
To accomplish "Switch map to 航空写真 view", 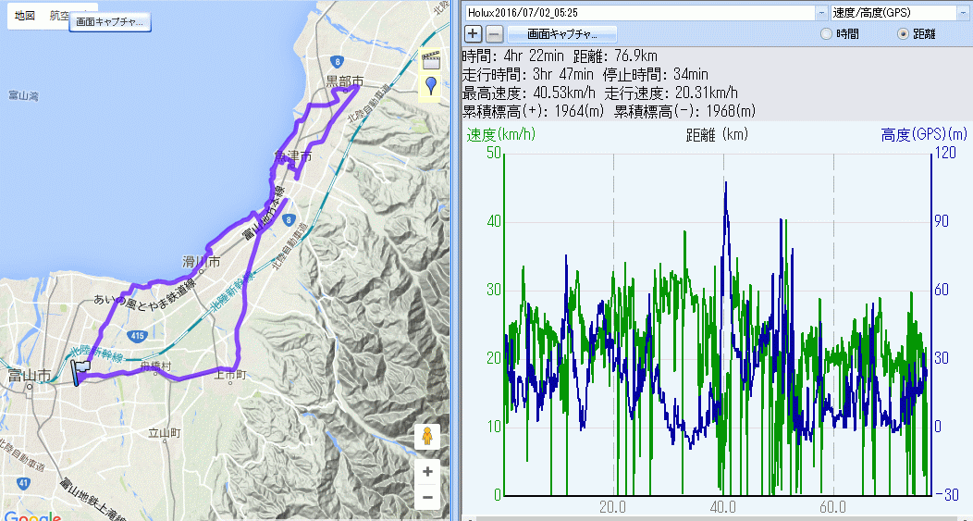I will click(59, 17).
